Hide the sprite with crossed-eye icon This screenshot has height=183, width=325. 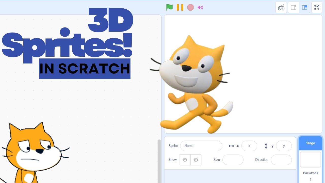click(x=196, y=160)
